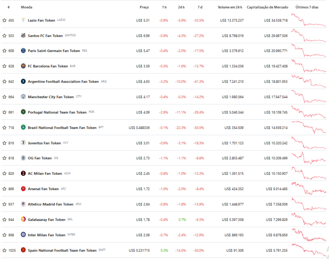Toggle the star for rank 718 Brazil token

pyautogui.click(x=4, y=128)
